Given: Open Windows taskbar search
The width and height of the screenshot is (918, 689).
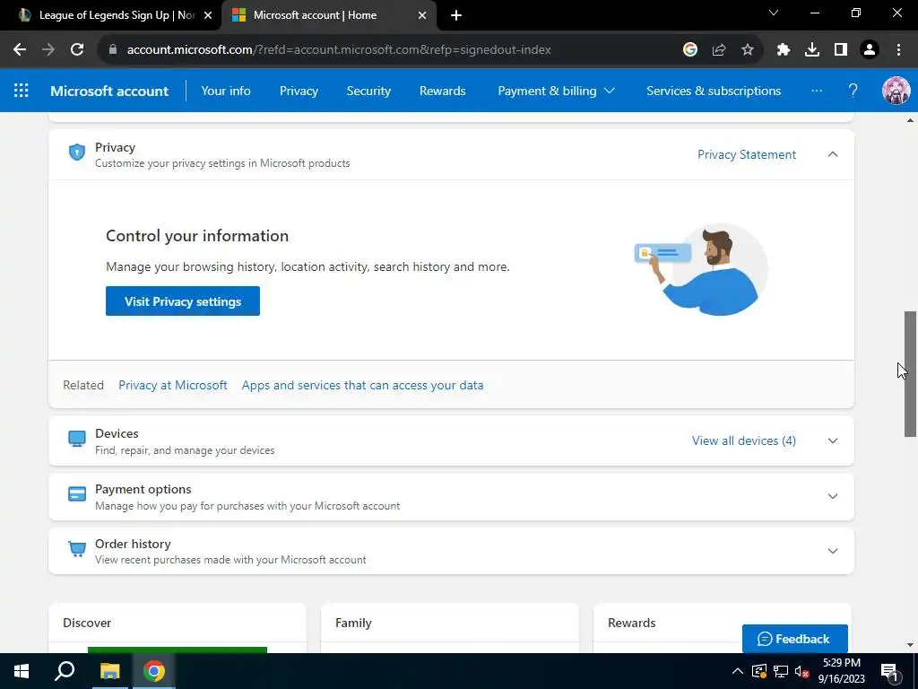Looking at the screenshot, I should pos(65,671).
